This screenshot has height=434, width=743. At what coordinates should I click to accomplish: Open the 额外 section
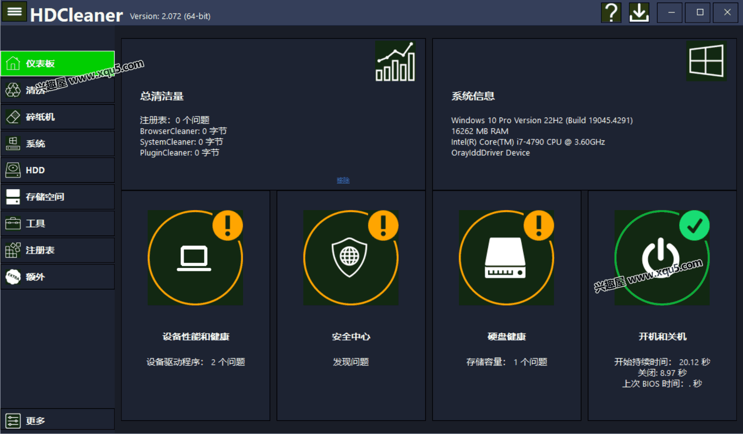(58, 277)
